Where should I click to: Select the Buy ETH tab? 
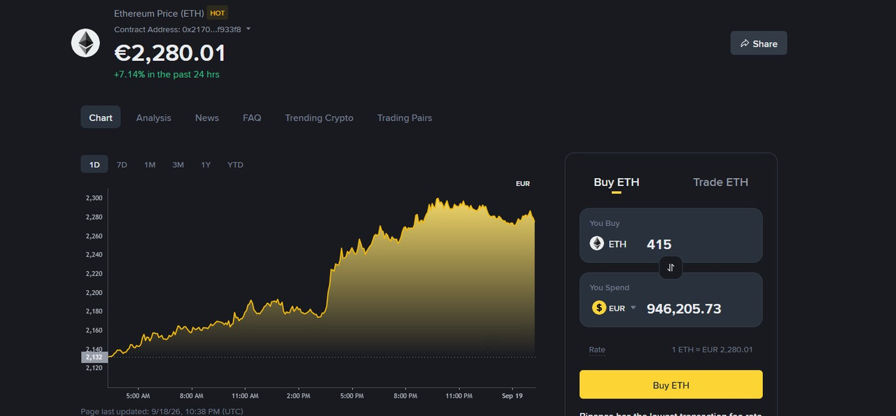tap(617, 182)
